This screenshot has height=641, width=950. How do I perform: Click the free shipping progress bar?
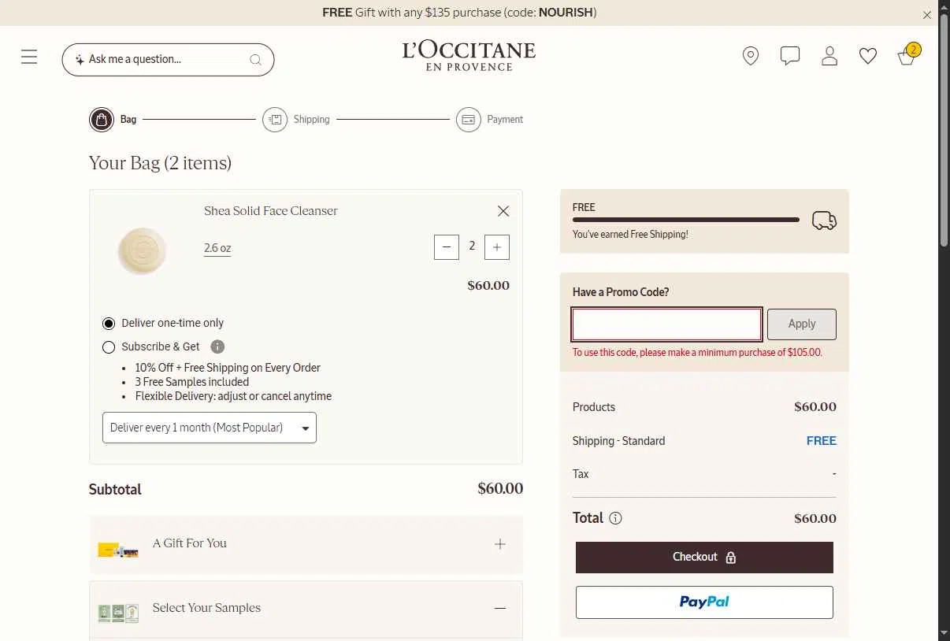[686, 220]
